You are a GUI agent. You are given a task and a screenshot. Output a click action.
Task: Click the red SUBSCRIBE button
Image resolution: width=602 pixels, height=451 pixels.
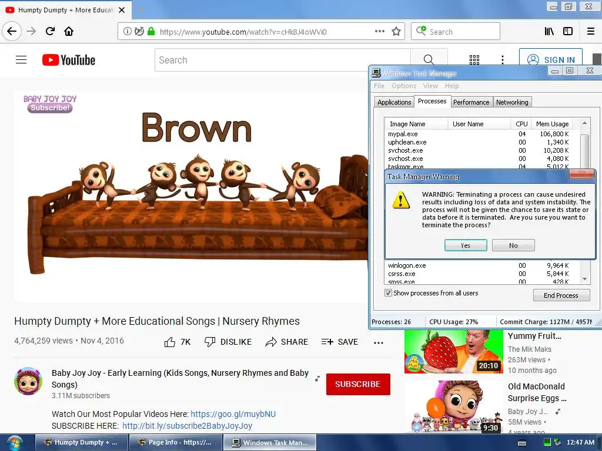pyautogui.click(x=358, y=384)
